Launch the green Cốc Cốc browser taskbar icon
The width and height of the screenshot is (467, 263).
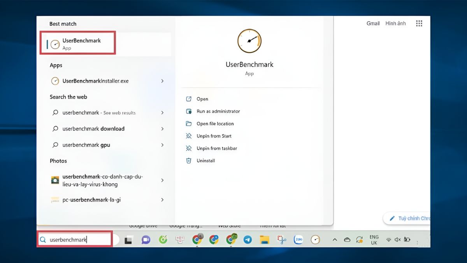(x=163, y=240)
